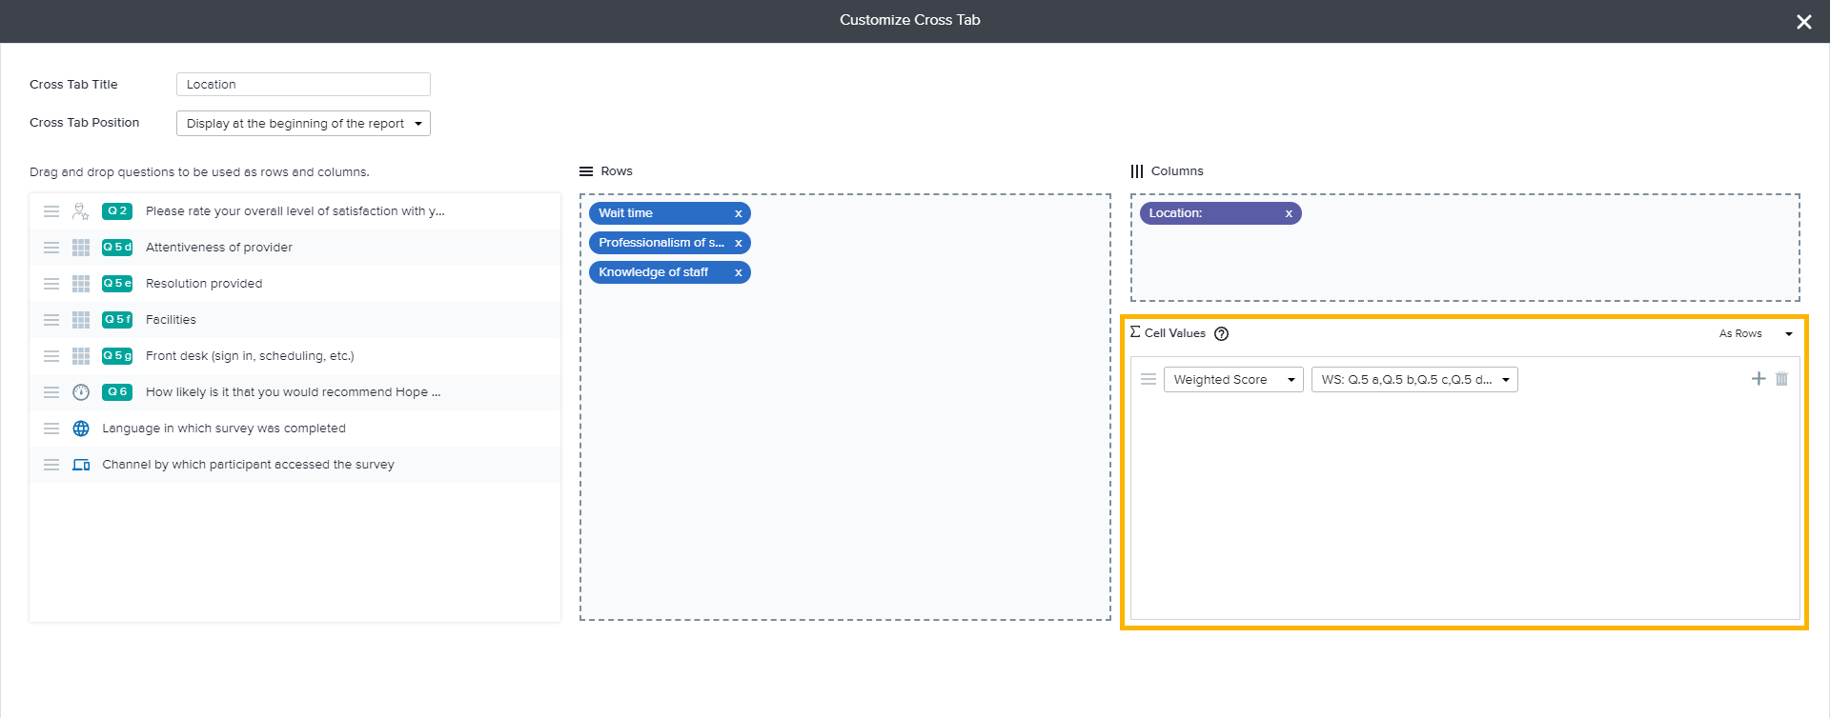The height and width of the screenshot is (718, 1830).
Task: Click drag handle of Weighted Score row
Action: click(x=1149, y=379)
